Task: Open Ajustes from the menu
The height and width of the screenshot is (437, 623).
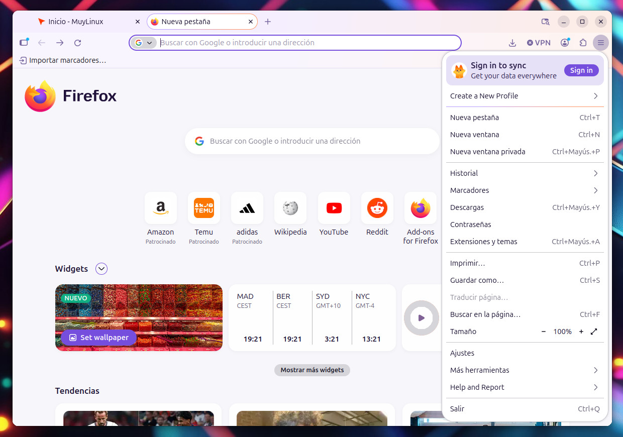Action: click(x=525, y=353)
